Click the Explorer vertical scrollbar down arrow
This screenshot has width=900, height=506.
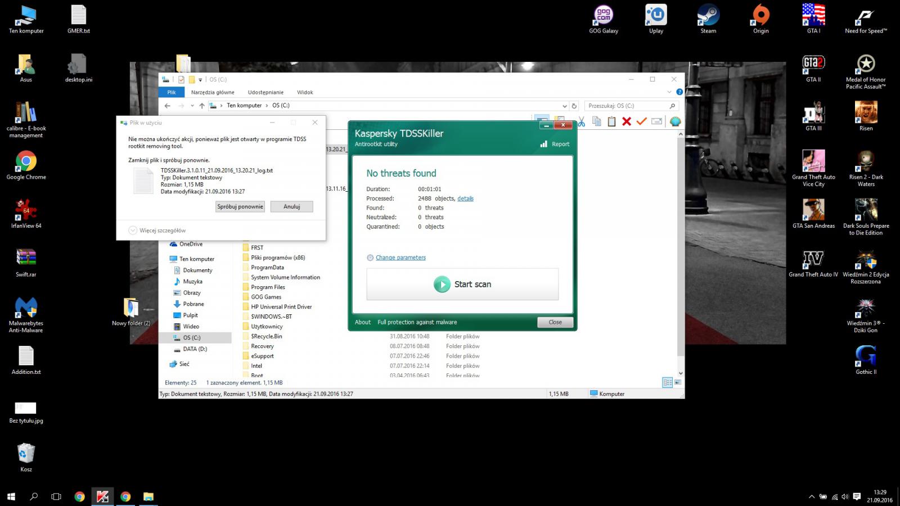click(x=681, y=373)
